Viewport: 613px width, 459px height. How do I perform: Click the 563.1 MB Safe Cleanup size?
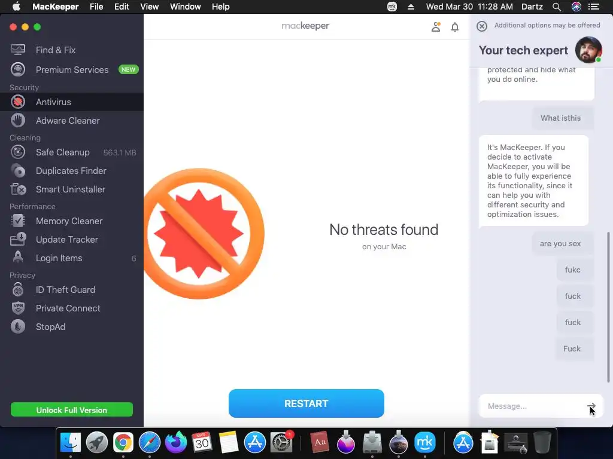pos(120,152)
